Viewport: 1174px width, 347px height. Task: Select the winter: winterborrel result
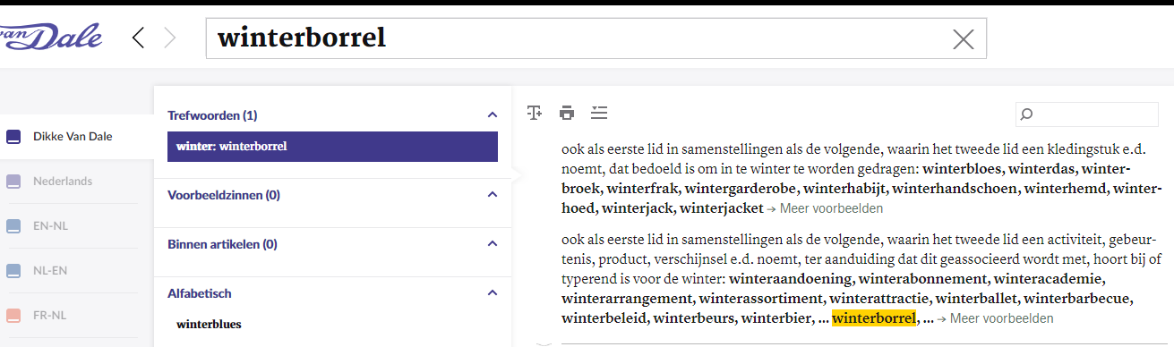pyautogui.click(x=332, y=147)
